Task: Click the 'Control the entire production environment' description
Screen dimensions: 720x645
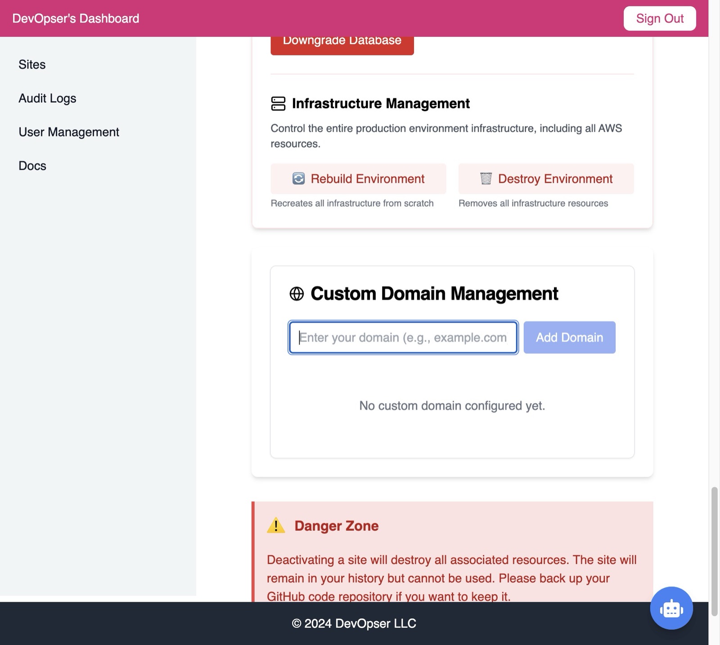Action: click(x=446, y=136)
